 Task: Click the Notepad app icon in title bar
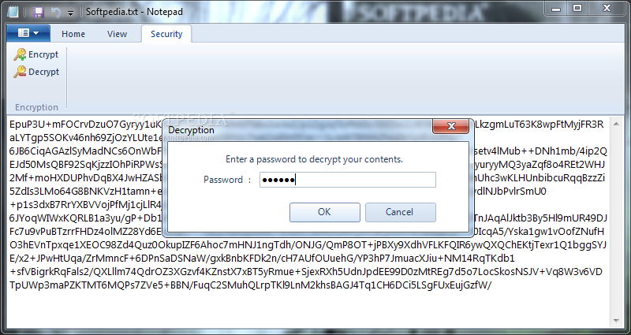(x=13, y=12)
